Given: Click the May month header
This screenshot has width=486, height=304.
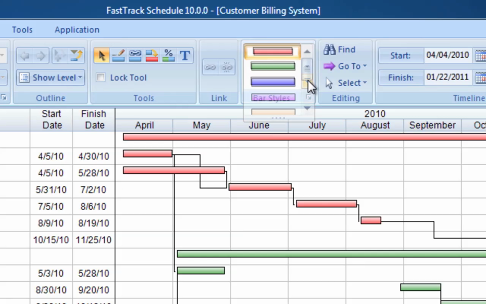Looking at the screenshot, I should [201, 125].
